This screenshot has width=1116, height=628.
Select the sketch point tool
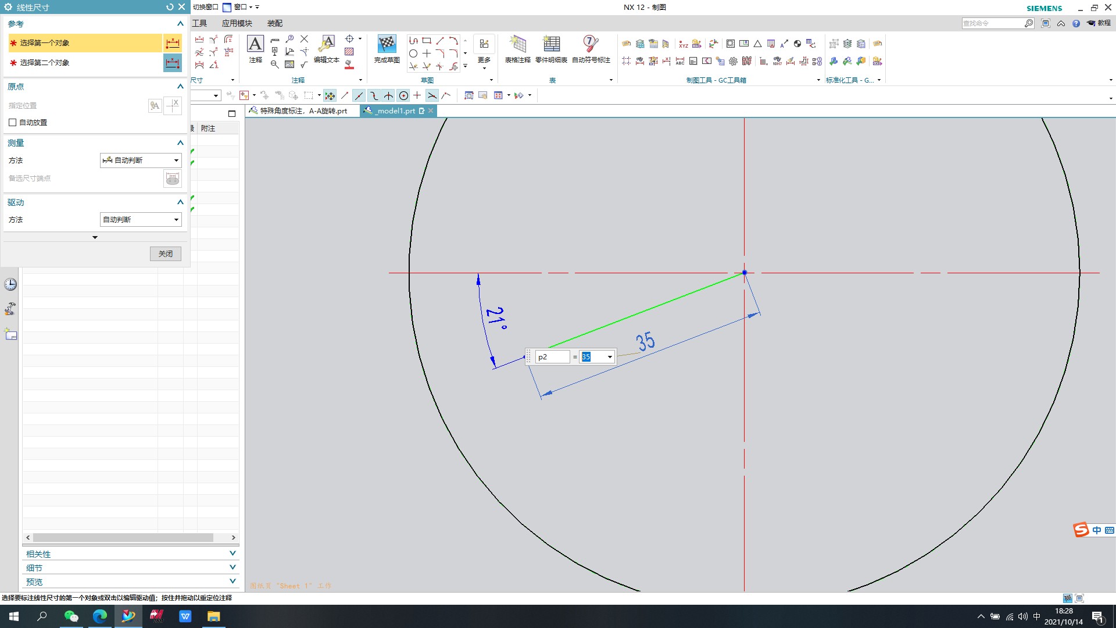click(427, 53)
